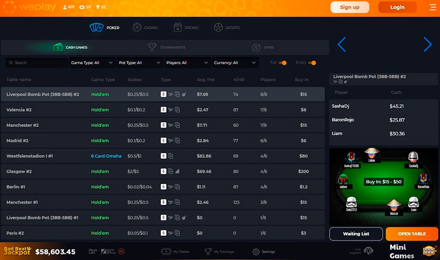Click the table search field
The image size is (440, 260).
pos(37,63)
